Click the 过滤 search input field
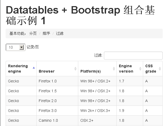The height and width of the screenshot is (126, 168). [x=133, y=56]
